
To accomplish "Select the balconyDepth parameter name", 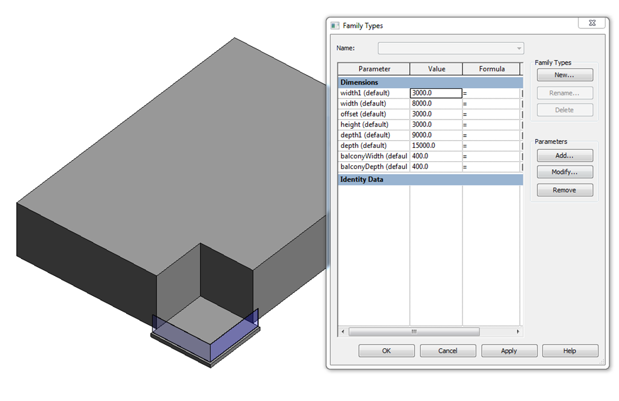I will 374,167.
